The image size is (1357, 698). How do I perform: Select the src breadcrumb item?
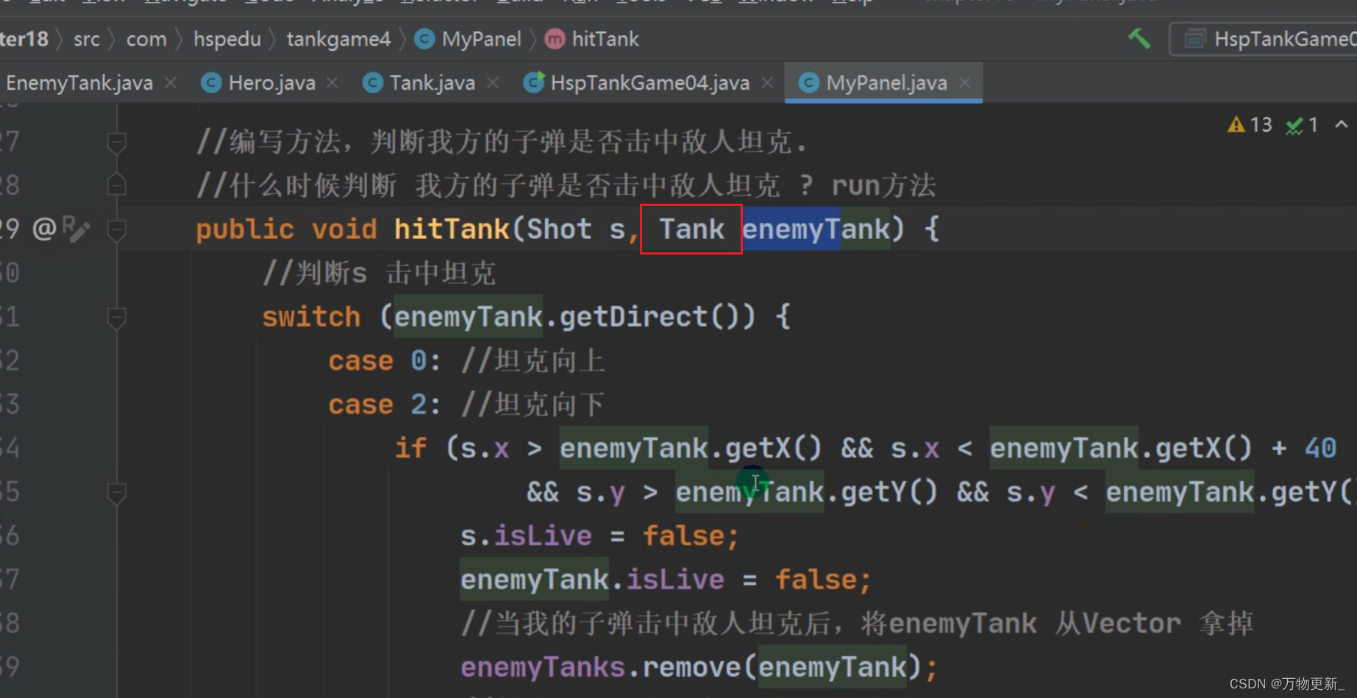point(86,39)
